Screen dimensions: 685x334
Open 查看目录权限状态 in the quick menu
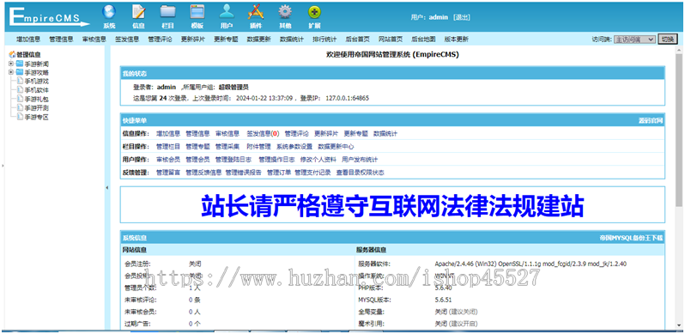(x=360, y=173)
